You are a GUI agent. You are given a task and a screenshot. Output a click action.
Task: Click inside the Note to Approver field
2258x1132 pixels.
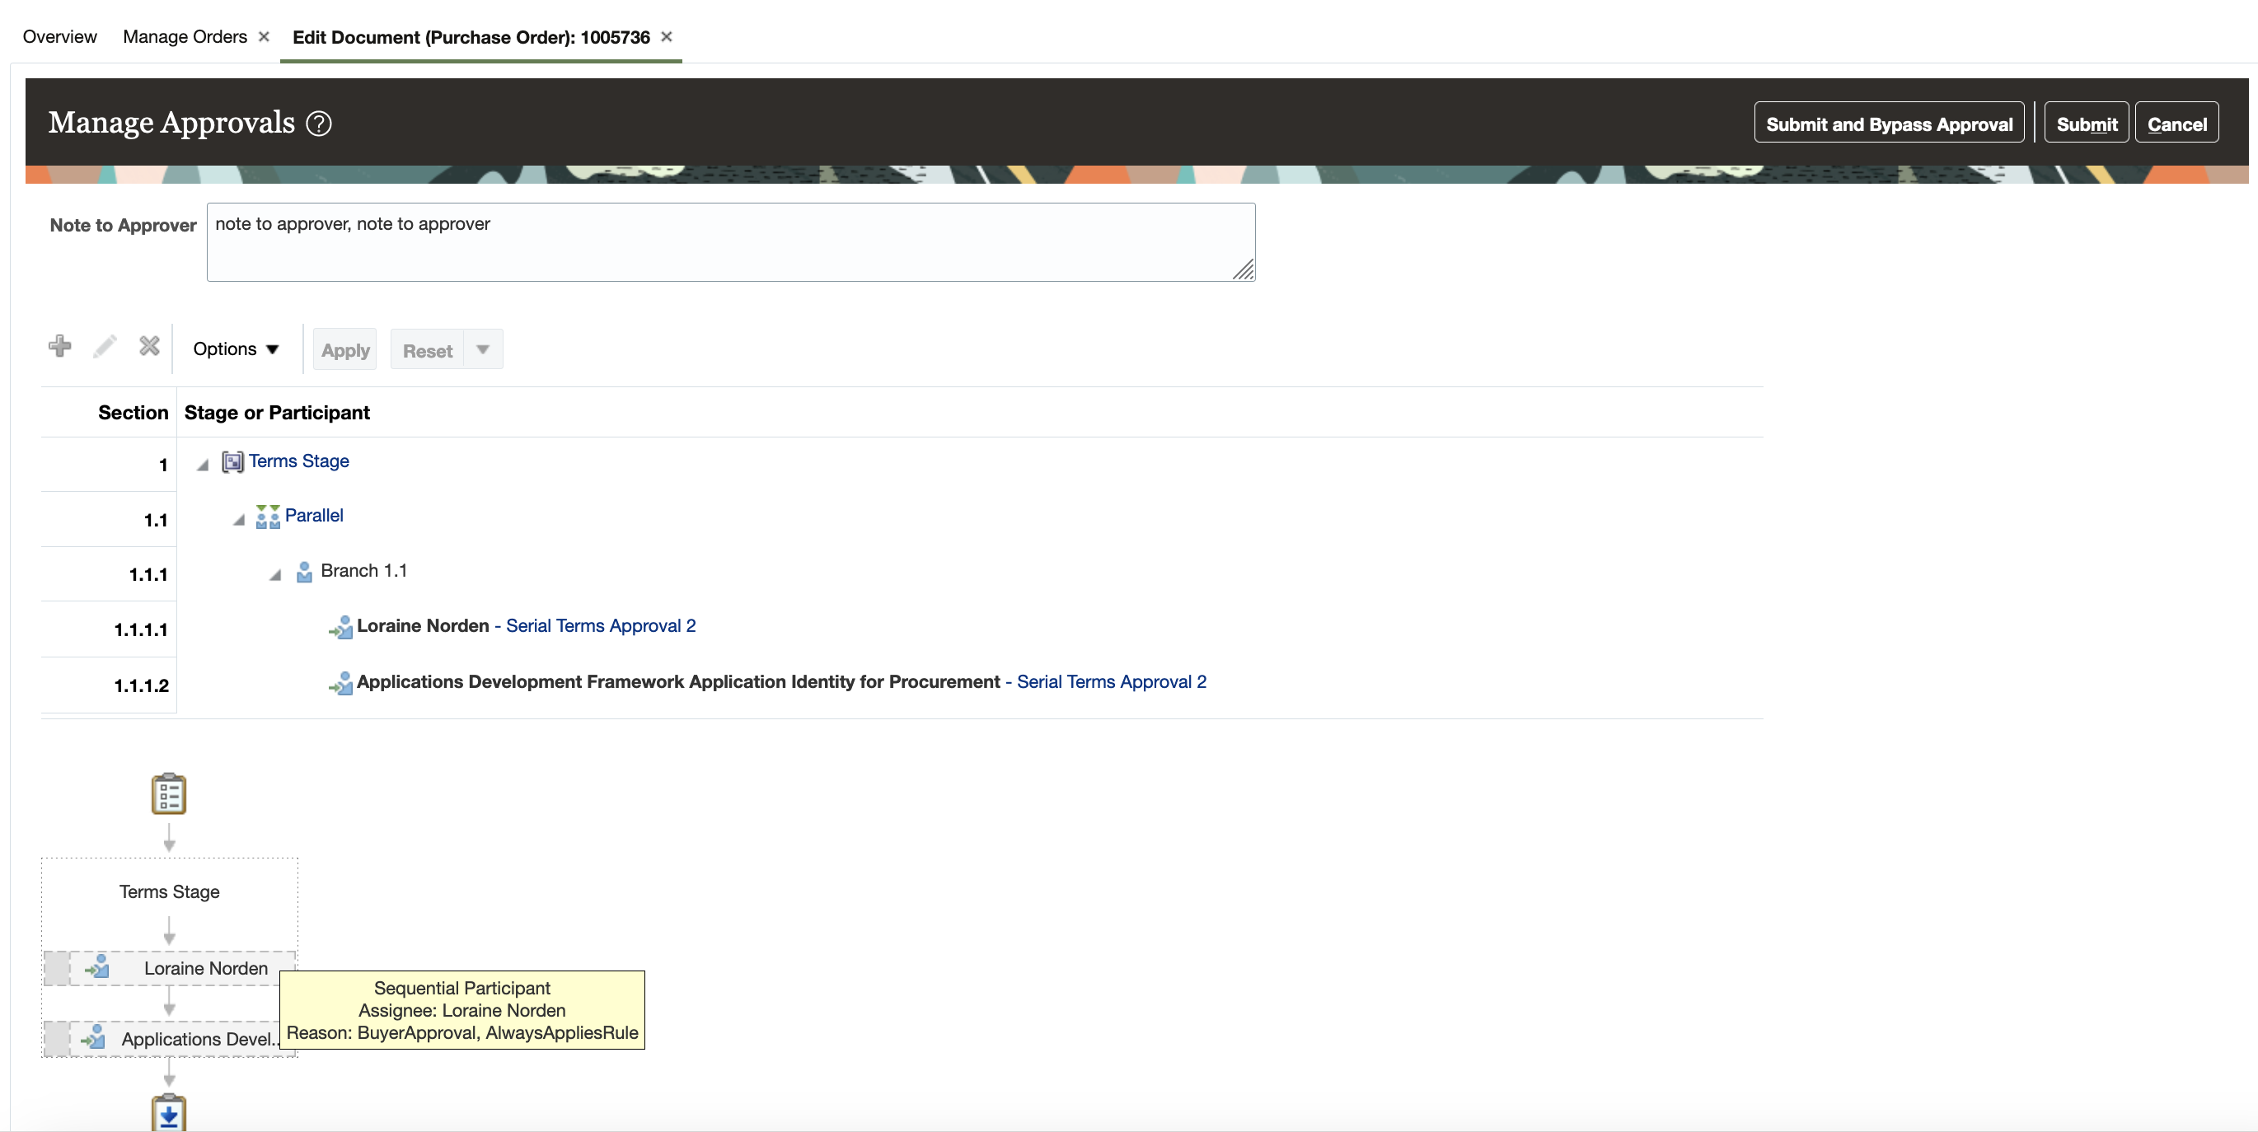(730, 242)
